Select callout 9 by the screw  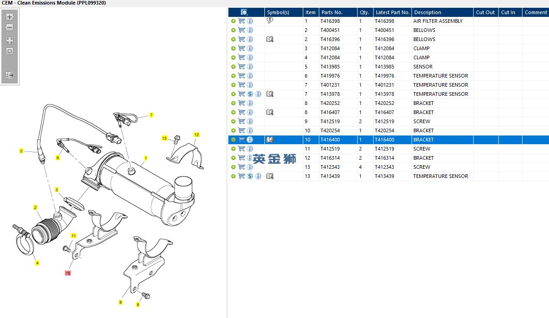pyautogui.click(x=137, y=304)
